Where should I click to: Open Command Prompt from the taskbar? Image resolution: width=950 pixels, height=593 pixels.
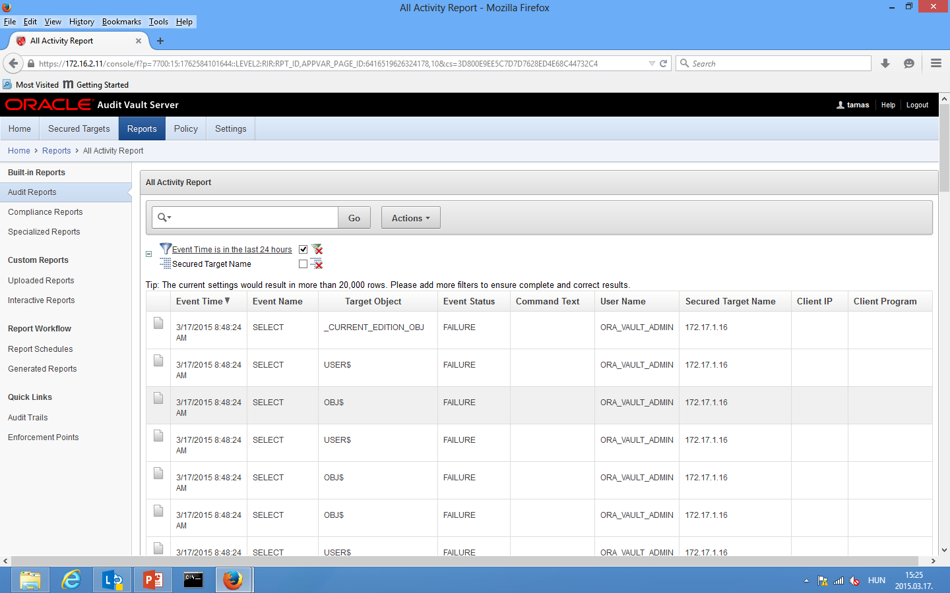click(193, 580)
